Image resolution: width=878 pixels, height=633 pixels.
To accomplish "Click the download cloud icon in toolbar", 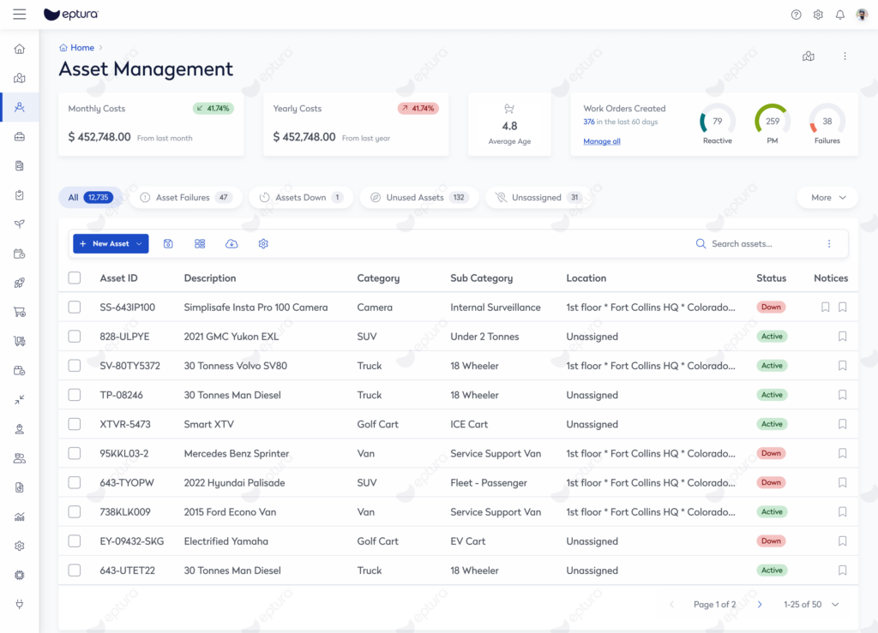I will point(232,244).
